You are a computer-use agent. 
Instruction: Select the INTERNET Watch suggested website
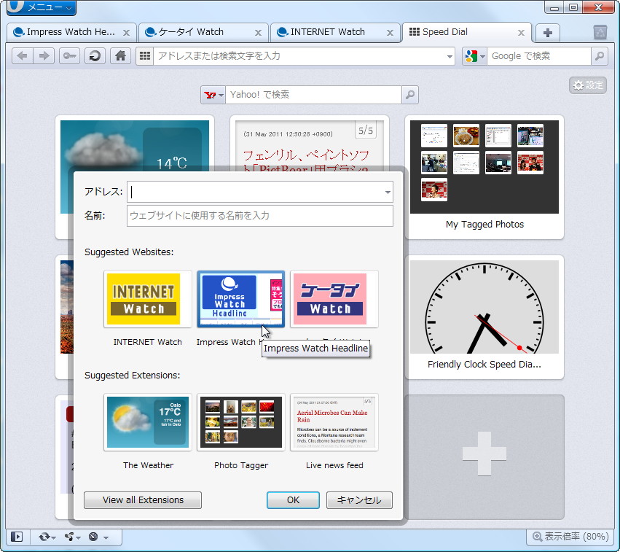[x=147, y=299]
